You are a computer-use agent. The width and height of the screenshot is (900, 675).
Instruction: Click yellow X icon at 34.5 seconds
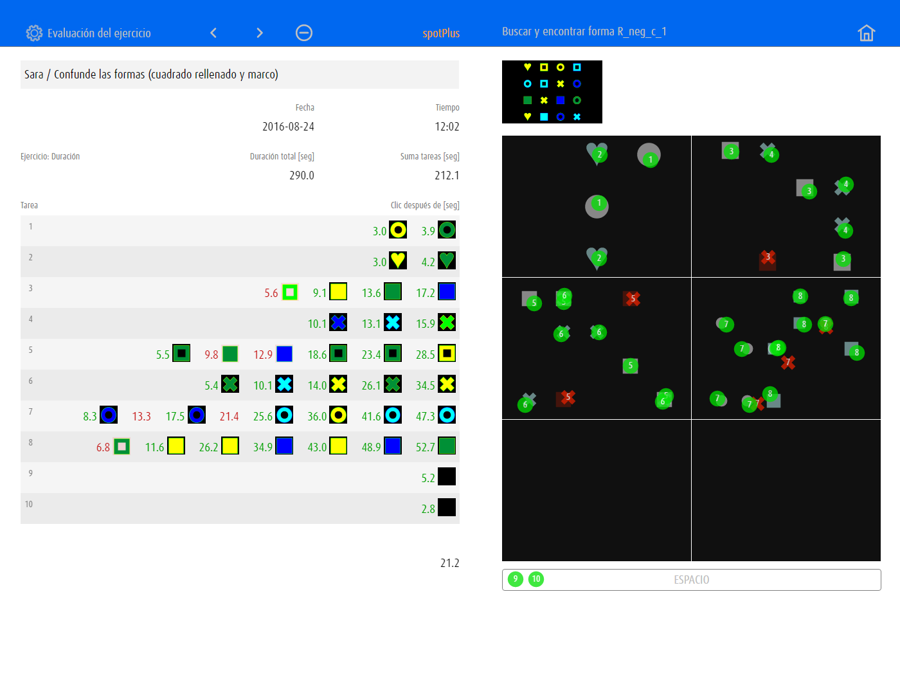pos(447,384)
